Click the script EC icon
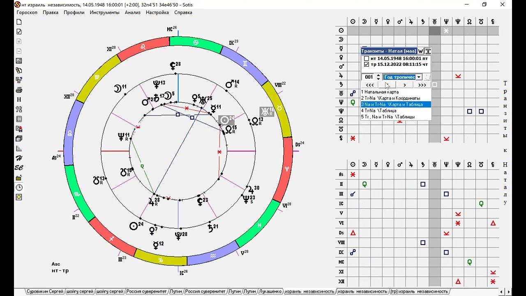 tap(19, 168)
